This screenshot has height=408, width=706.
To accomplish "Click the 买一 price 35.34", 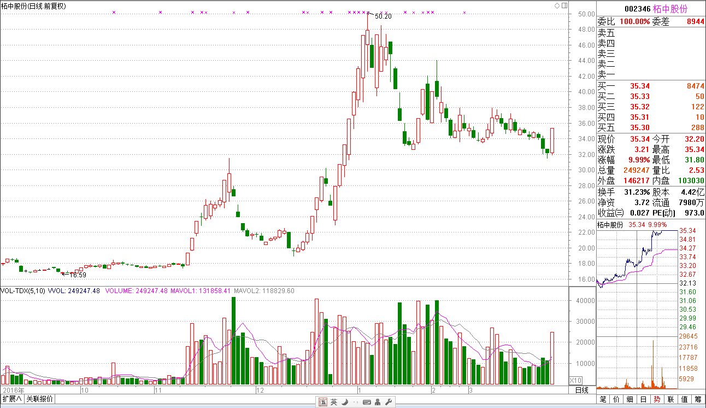I will 640,86.
